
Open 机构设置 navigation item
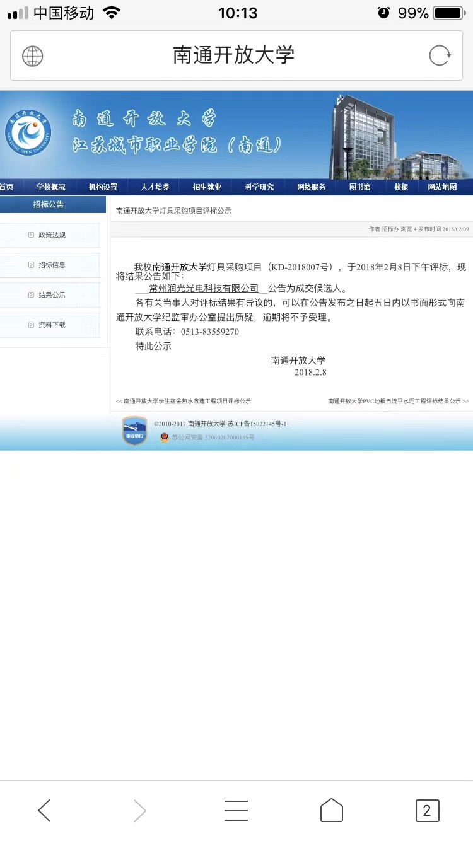(x=103, y=187)
